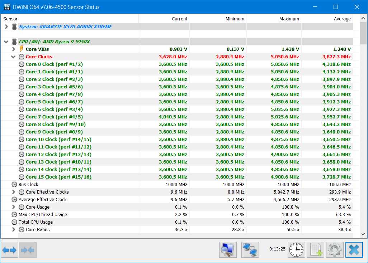
Task: Click the clock icon beside Core Effective Clocks
Action: coord(22,192)
